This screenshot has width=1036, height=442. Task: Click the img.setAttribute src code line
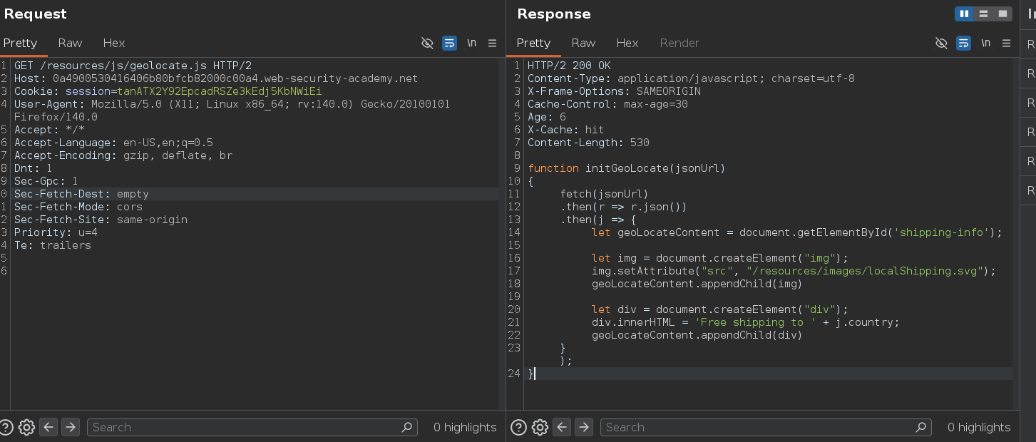pyautogui.click(x=793, y=271)
